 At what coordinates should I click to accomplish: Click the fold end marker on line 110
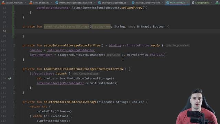tap(14, 88)
